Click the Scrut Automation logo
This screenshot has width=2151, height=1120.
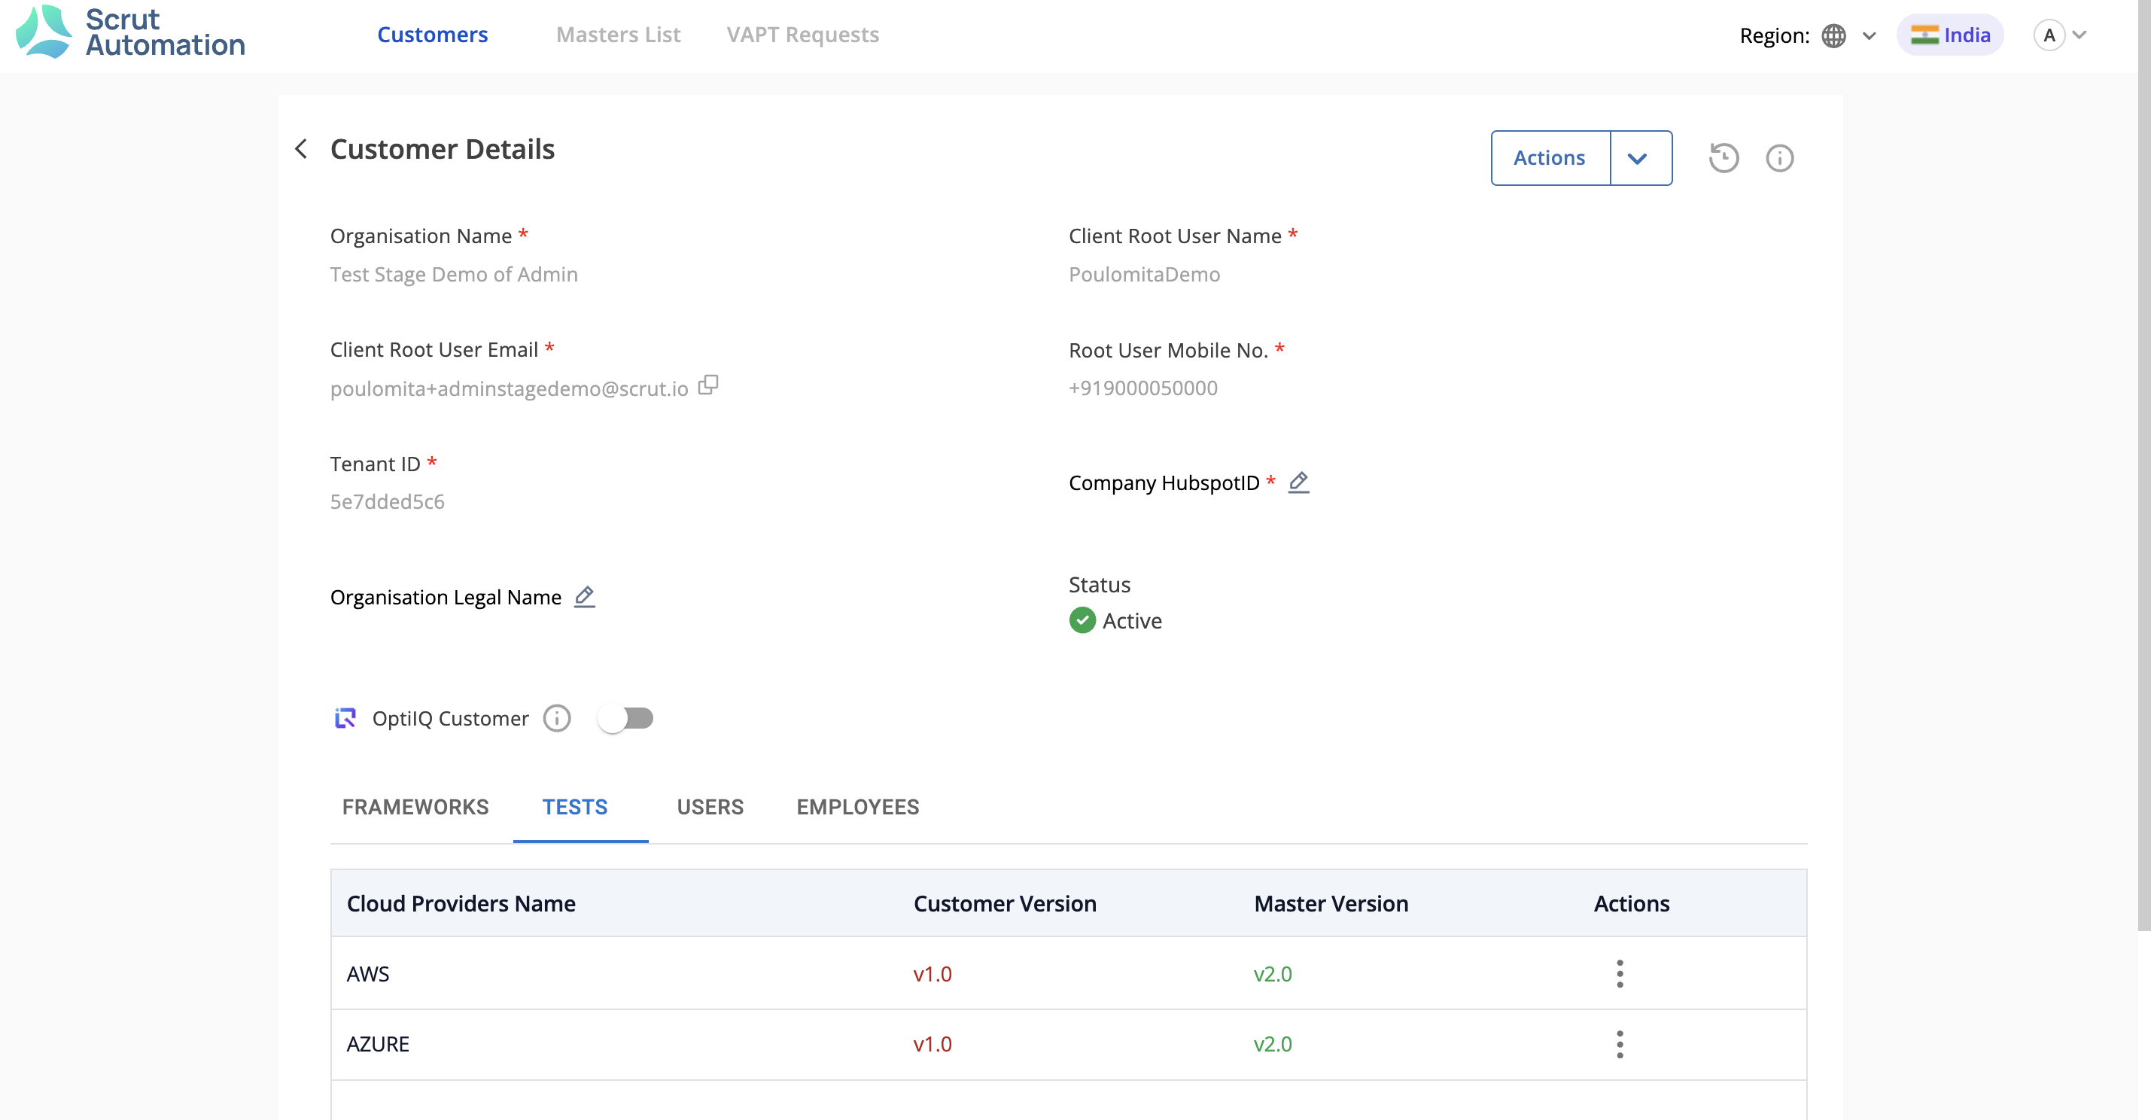pos(130,32)
